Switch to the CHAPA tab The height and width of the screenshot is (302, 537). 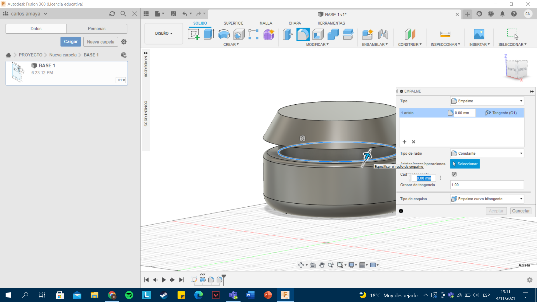click(x=295, y=23)
